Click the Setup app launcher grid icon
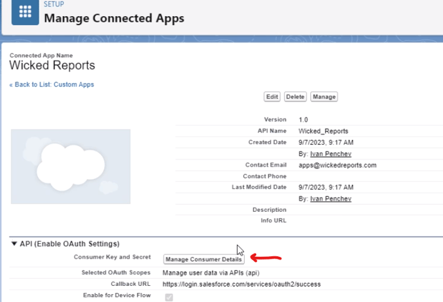443x302 pixels. pos(25,12)
